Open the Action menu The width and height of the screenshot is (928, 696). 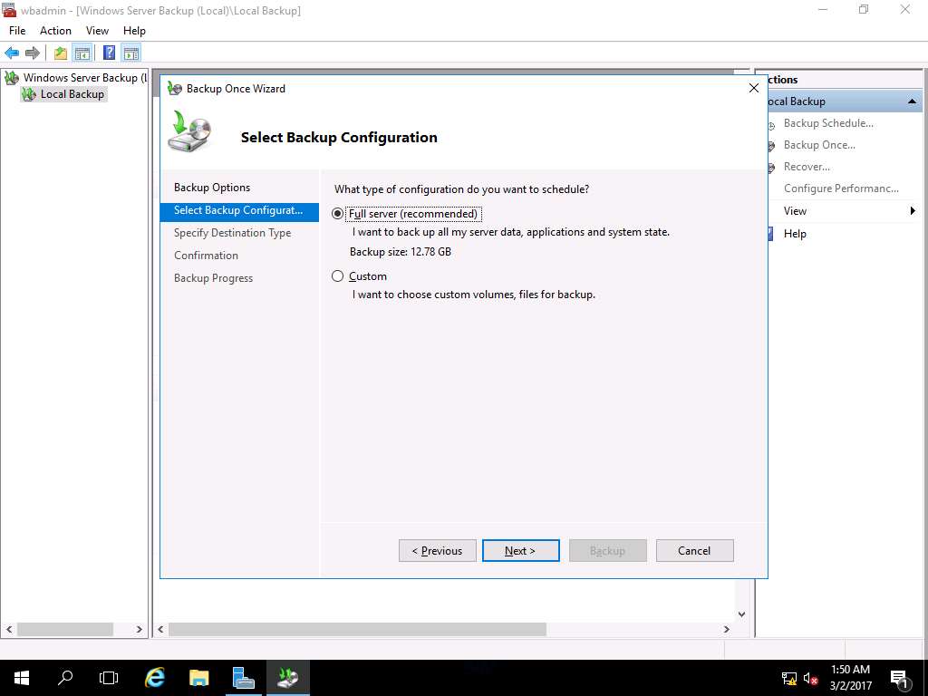pyautogui.click(x=55, y=31)
